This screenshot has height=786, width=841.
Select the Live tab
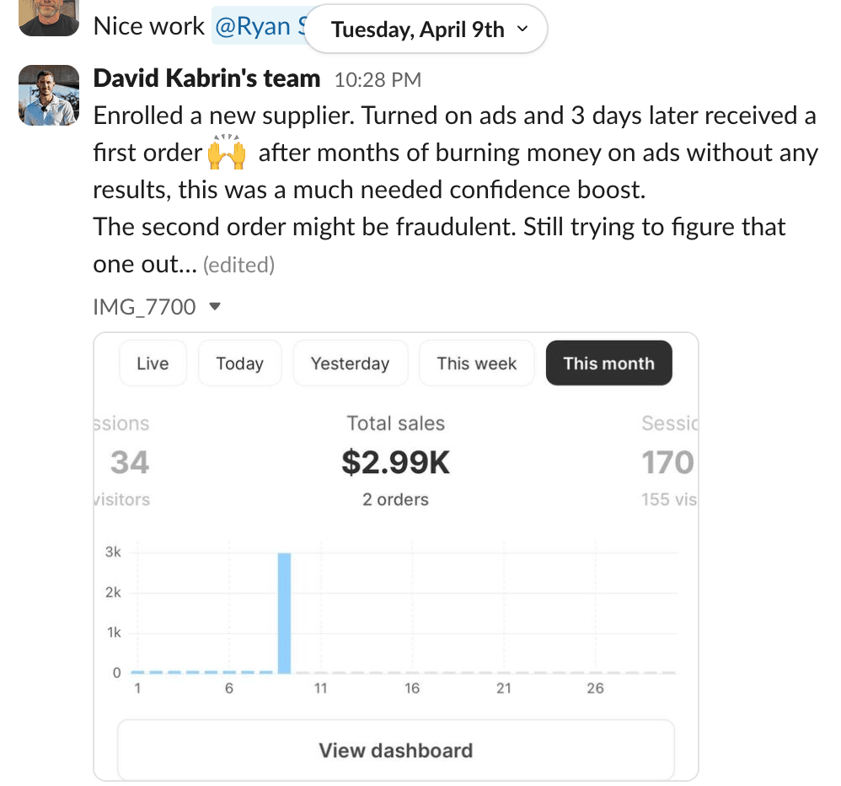pos(153,363)
